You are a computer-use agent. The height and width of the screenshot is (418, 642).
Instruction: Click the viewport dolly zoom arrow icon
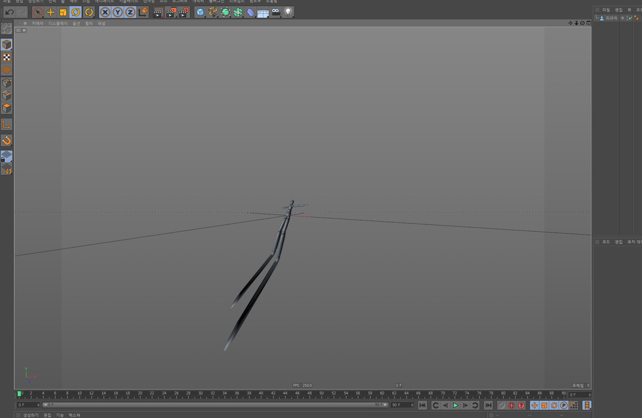(576, 23)
